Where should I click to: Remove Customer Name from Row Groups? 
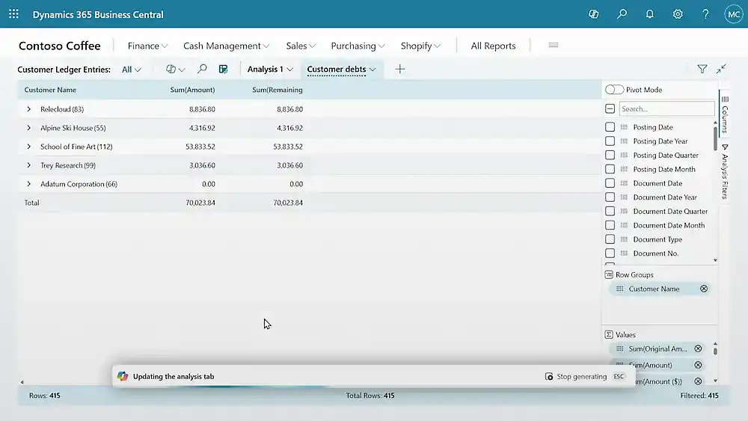pyautogui.click(x=703, y=289)
